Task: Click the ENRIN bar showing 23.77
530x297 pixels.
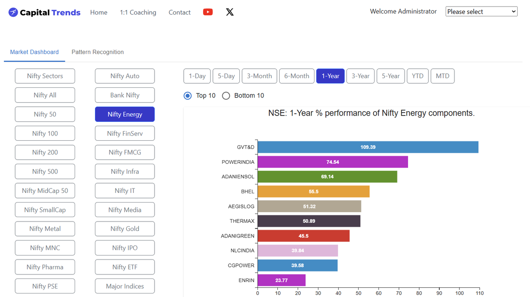Action: click(281, 280)
